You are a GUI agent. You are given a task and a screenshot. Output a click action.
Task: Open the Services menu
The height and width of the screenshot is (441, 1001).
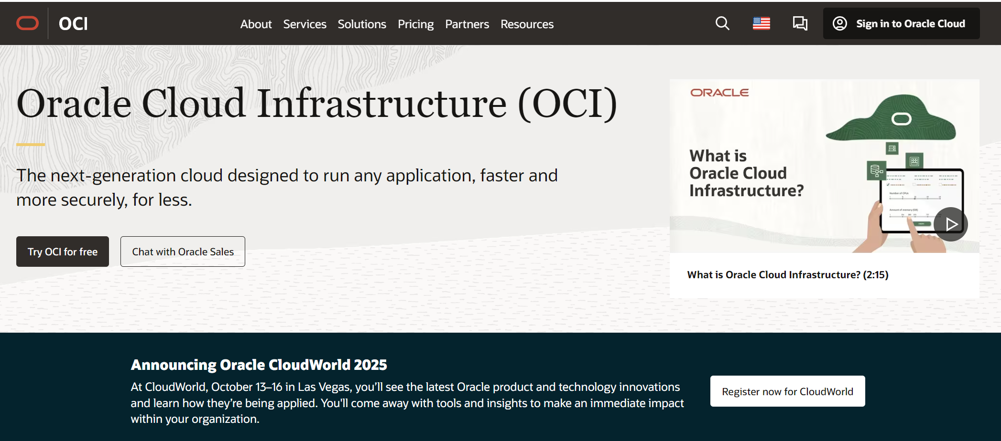(305, 24)
